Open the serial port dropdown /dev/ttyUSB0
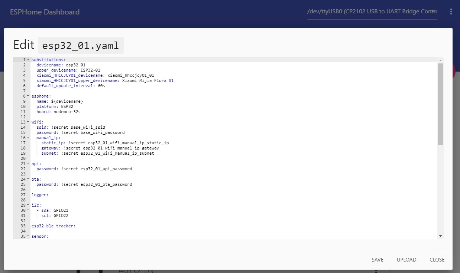 click(372, 11)
